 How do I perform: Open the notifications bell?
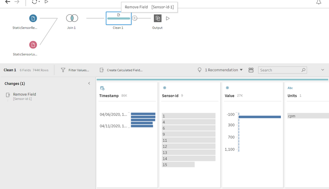[x=318, y=2]
